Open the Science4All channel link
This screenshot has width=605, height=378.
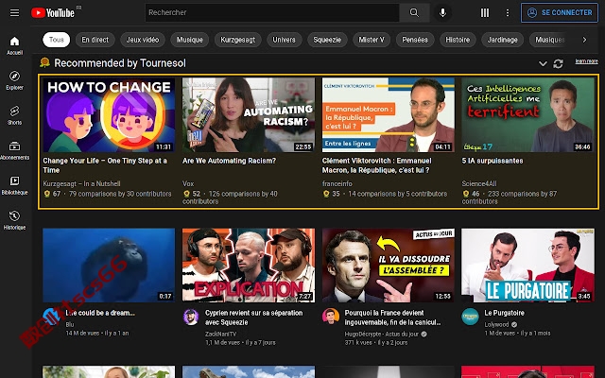click(x=479, y=183)
